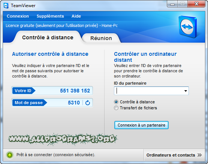The image size is (208, 164).
Task: Click the password value 5310
Action: 74,103
